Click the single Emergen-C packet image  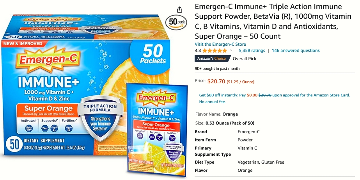tap(157, 130)
